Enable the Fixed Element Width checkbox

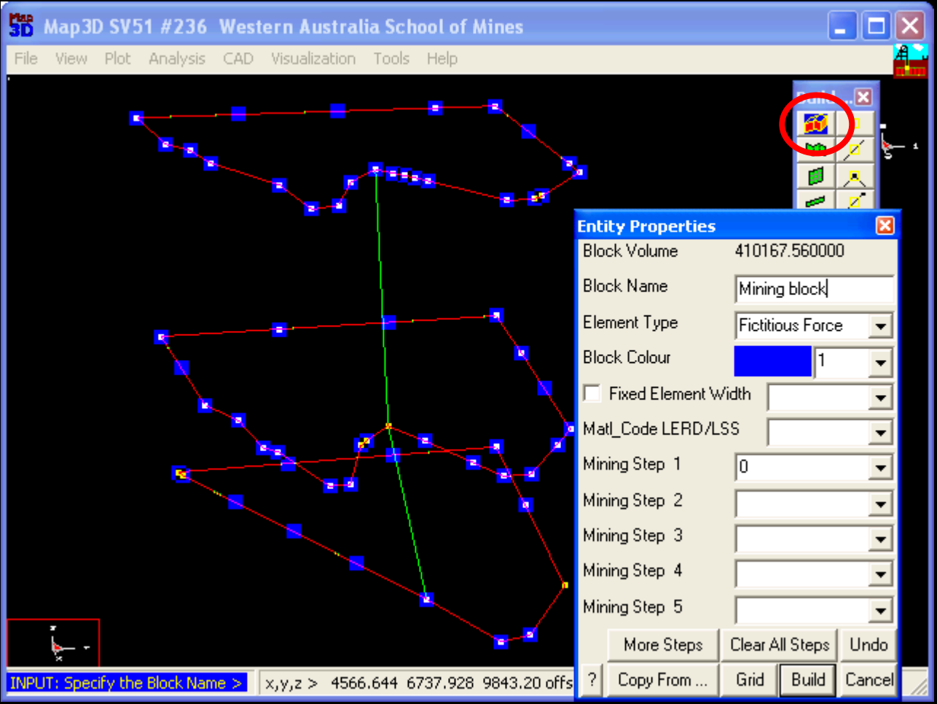tap(592, 394)
